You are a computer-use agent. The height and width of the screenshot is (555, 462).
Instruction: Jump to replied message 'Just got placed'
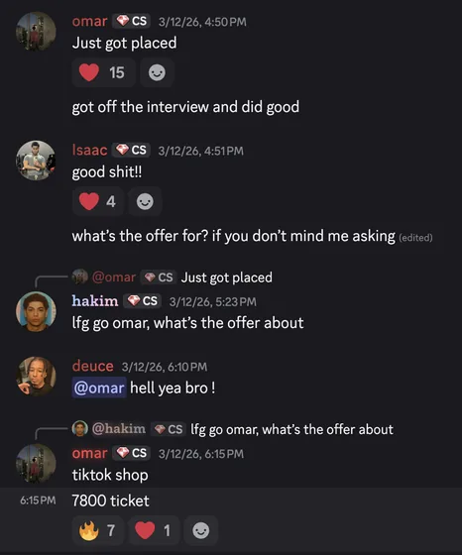point(227,277)
